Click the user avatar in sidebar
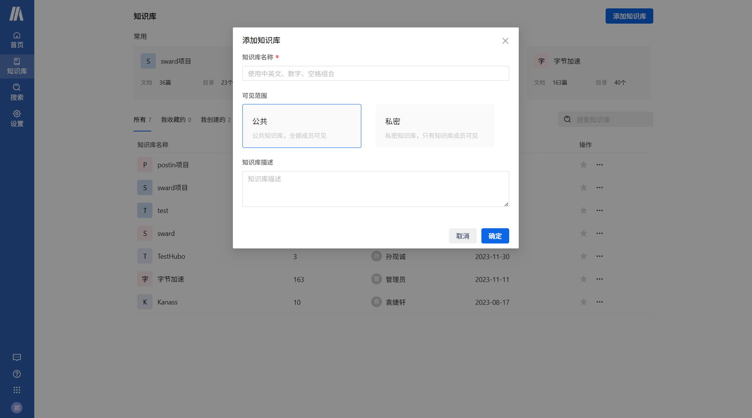 [x=17, y=408]
